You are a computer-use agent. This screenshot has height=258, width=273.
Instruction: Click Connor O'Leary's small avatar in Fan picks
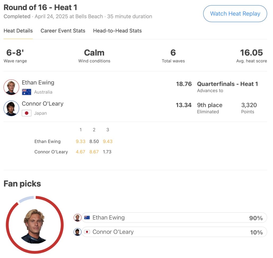click(77, 232)
